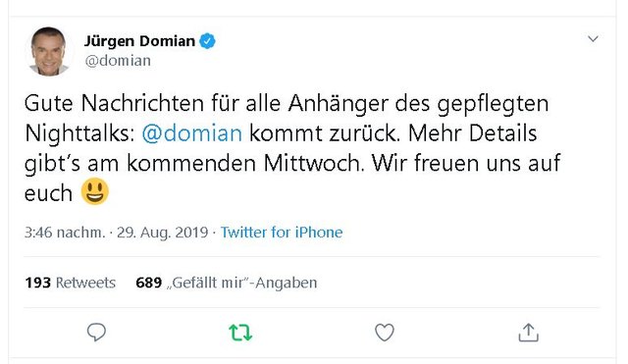
Task: Open the share upload icon
Action: point(528,333)
